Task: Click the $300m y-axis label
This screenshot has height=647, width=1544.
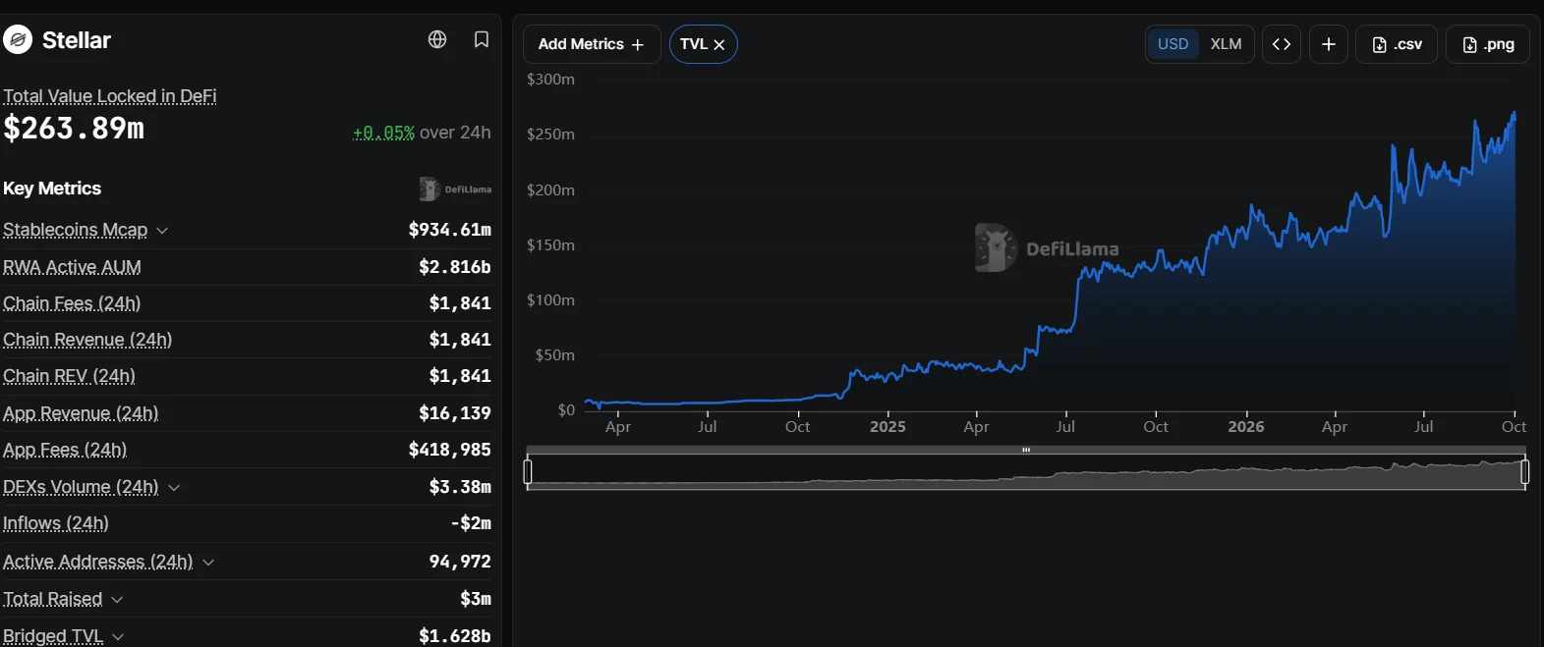Action: pos(550,79)
